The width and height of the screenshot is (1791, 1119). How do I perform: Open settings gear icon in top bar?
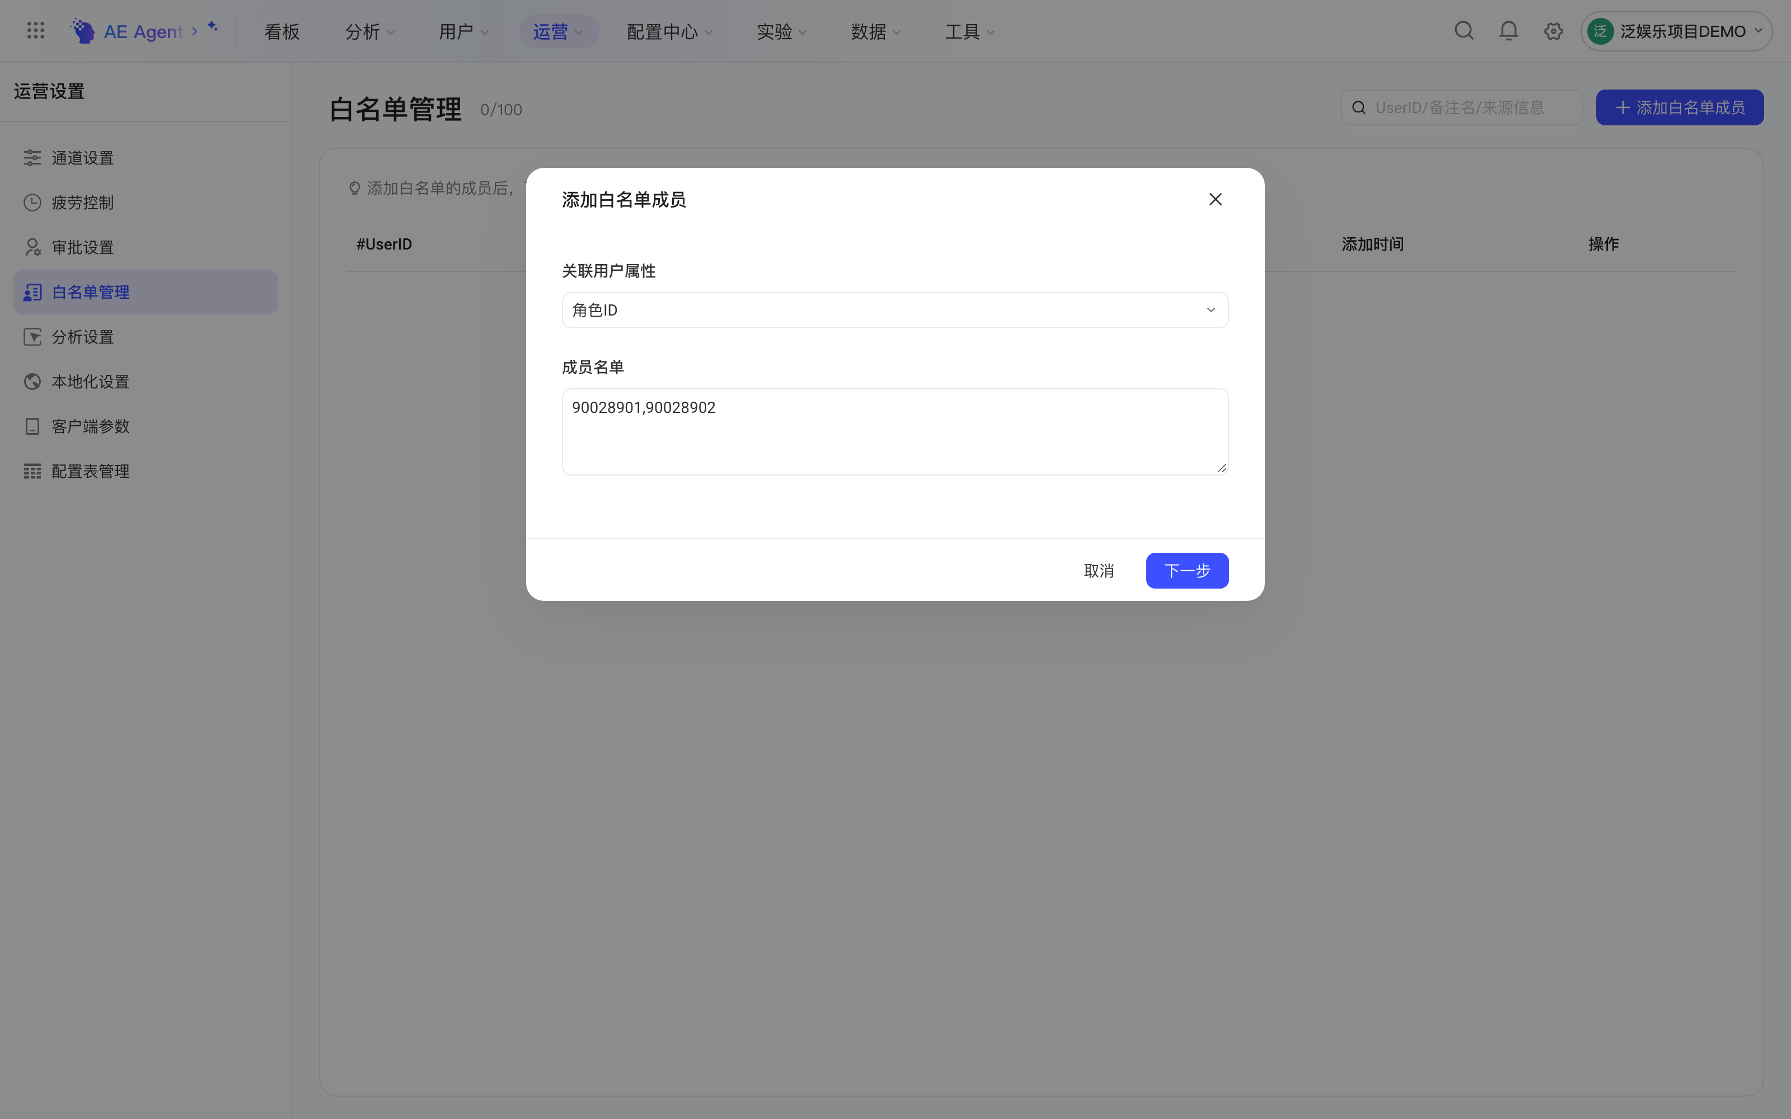[x=1553, y=31]
